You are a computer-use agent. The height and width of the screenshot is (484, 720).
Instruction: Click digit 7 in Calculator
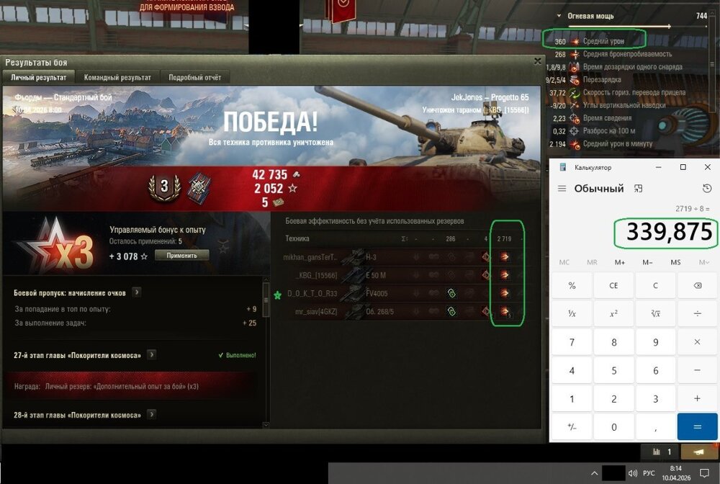[572, 342]
